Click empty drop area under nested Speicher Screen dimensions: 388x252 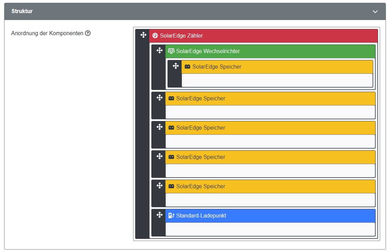click(x=277, y=80)
